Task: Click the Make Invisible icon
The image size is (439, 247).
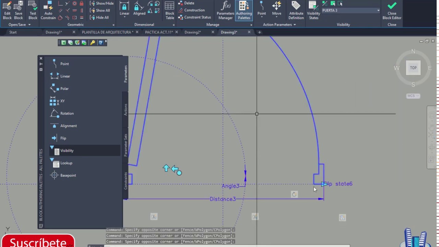Action: [340, 3]
